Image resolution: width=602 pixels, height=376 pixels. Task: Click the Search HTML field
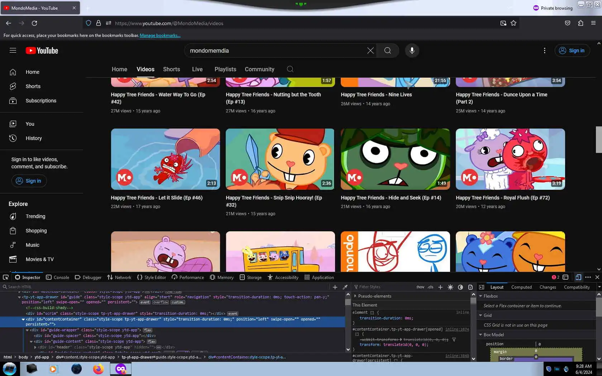[166, 287]
